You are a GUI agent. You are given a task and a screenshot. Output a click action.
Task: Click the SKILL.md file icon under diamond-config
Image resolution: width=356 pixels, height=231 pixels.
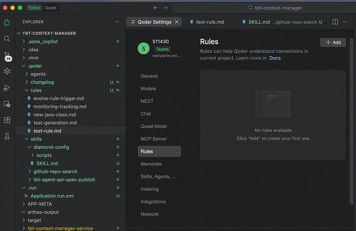point(32,163)
